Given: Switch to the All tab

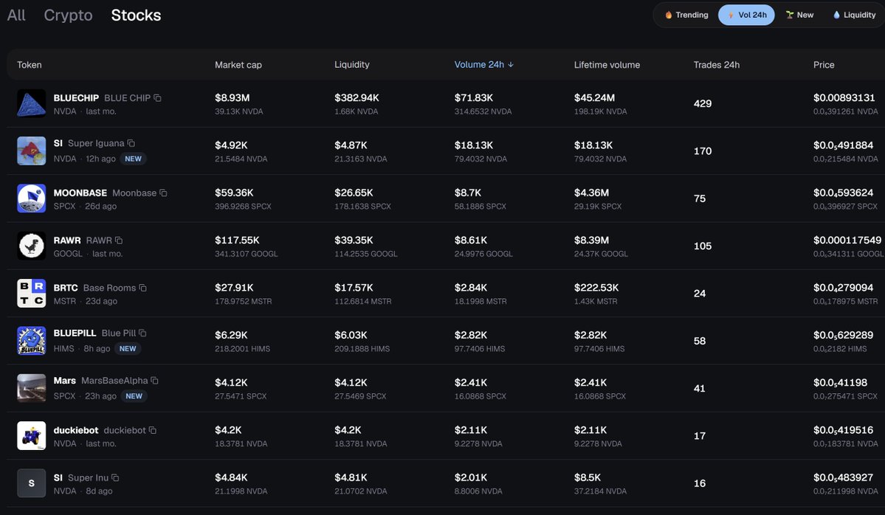Looking at the screenshot, I should click(16, 15).
